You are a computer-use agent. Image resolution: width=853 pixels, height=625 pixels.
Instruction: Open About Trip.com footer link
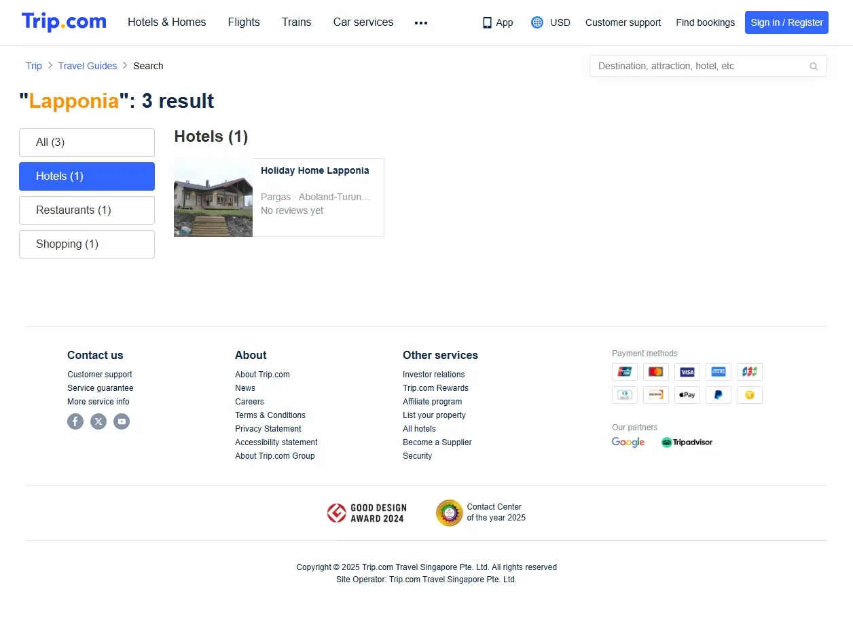(x=262, y=375)
